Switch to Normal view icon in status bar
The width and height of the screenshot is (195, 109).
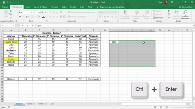coord(155,107)
